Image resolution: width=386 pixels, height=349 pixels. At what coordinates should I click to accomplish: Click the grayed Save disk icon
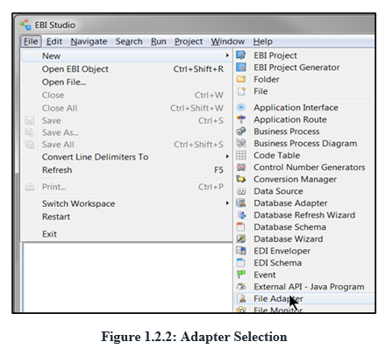[x=29, y=120]
